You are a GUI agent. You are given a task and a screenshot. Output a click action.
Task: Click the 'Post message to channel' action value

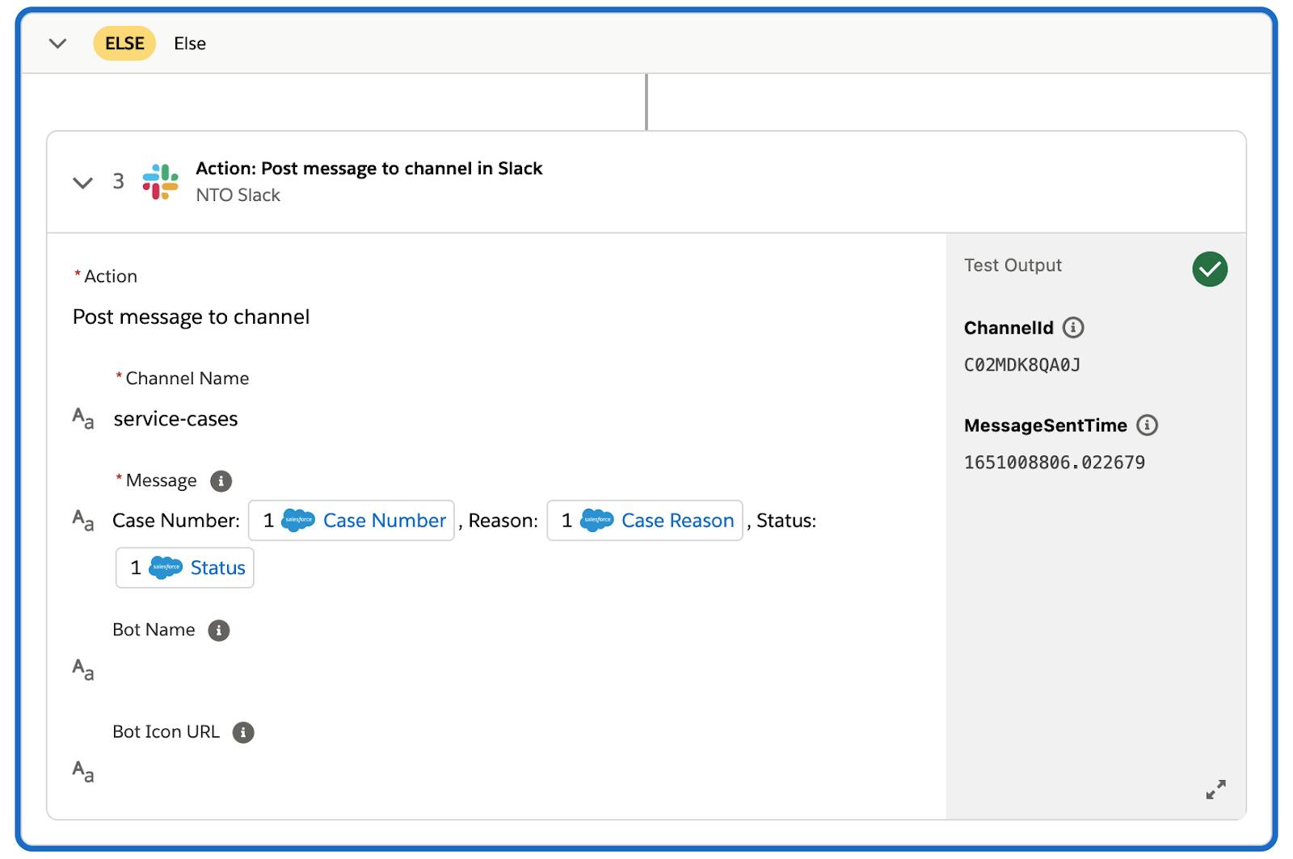[x=191, y=316]
